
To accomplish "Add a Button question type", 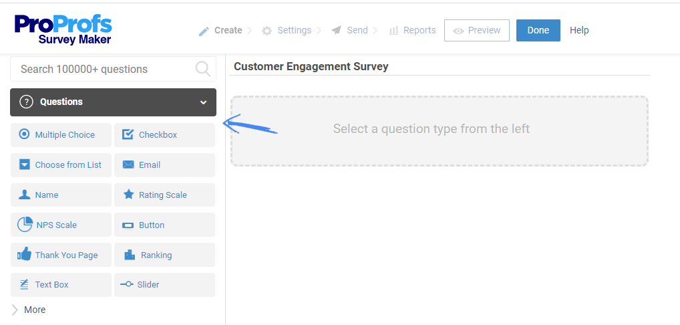I will click(165, 225).
